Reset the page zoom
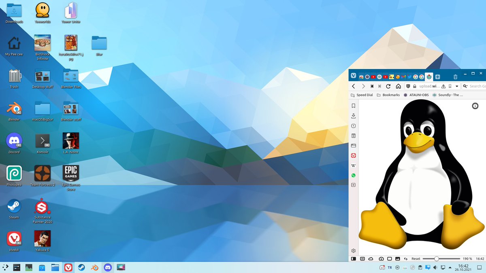This screenshot has width=486, height=273. [x=416, y=258]
